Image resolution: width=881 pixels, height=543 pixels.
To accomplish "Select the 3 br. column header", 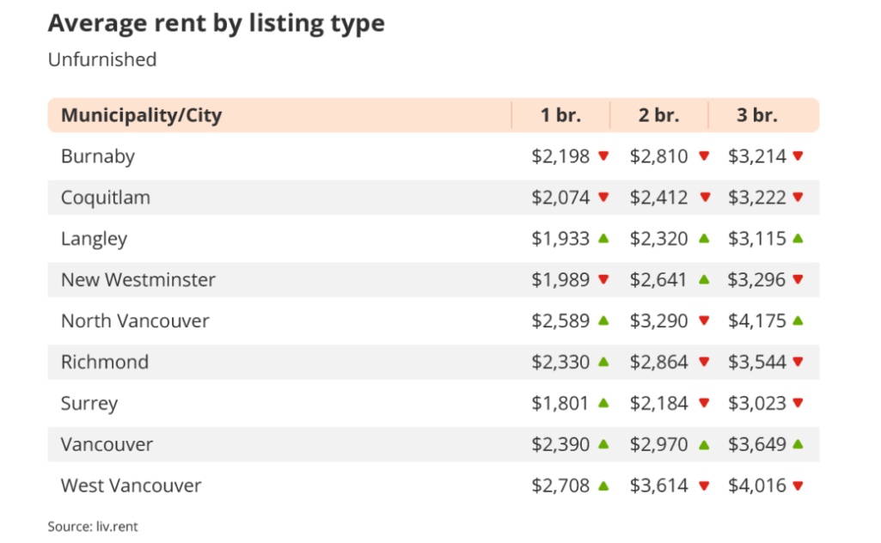I will click(x=756, y=115).
